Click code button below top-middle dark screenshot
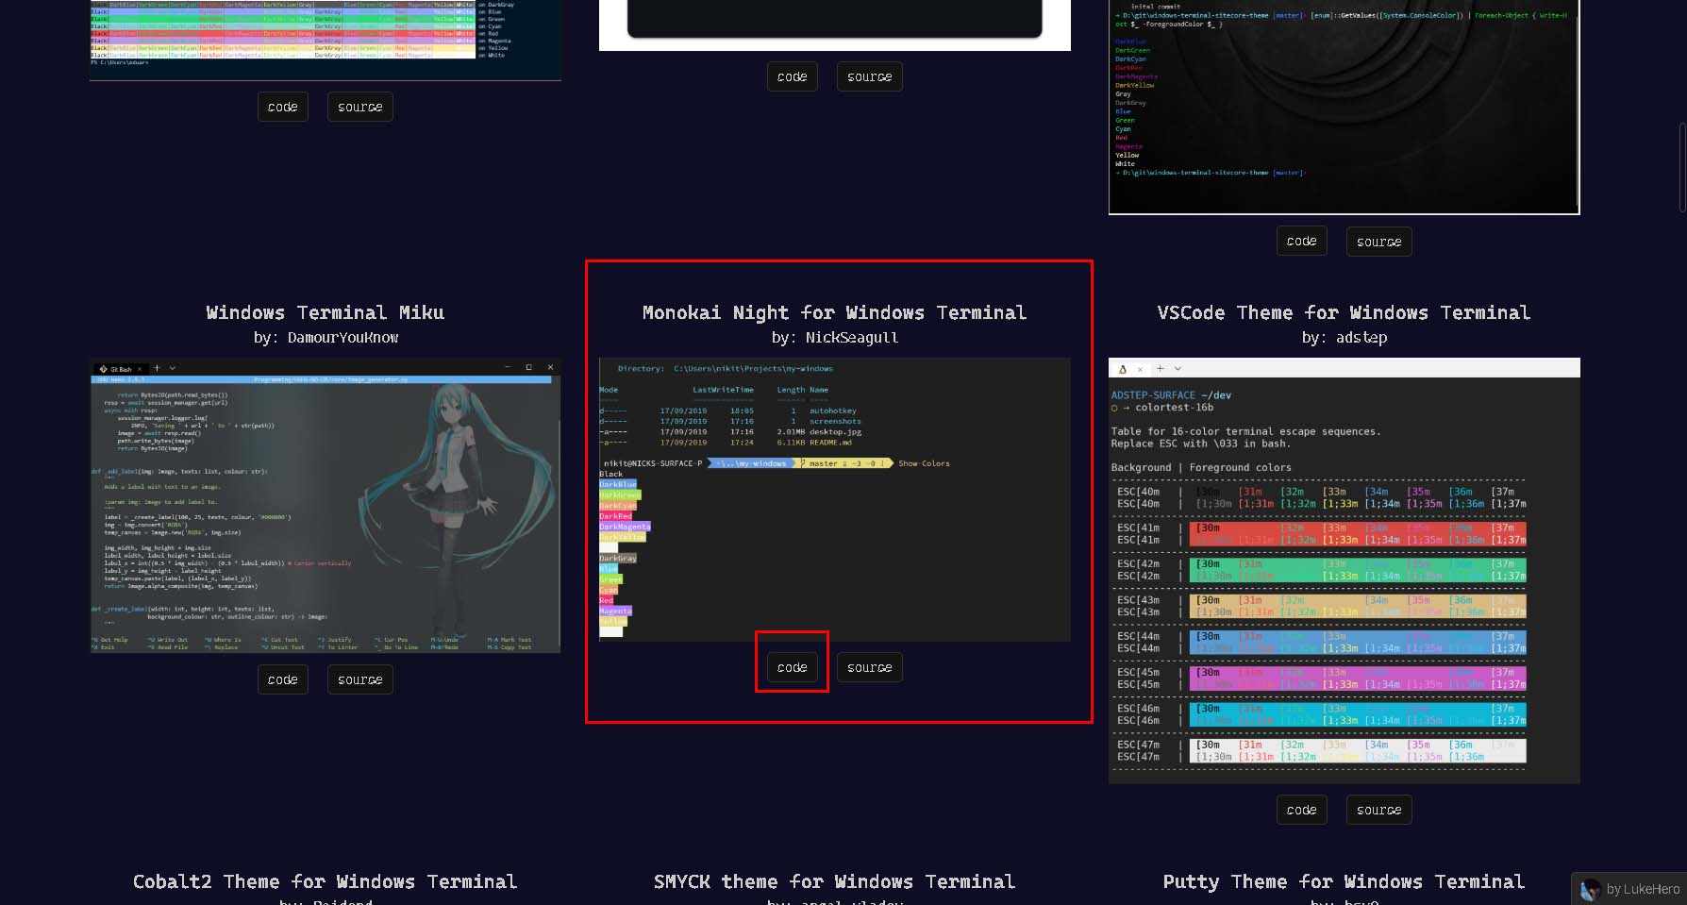The height and width of the screenshot is (905, 1687). (x=792, y=76)
